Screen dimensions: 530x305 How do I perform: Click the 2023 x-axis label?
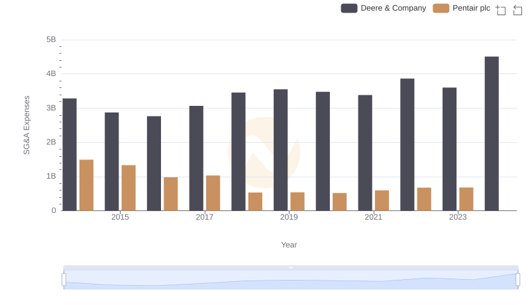[458, 217]
